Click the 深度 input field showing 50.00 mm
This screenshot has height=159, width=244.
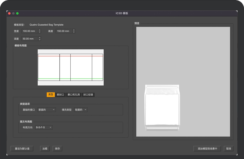pyautogui.click(x=30, y=39)
